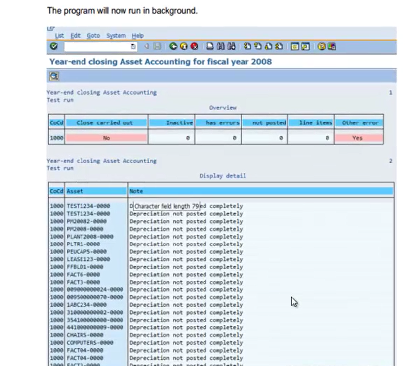Click the Previous Page icon

point(258,46)
